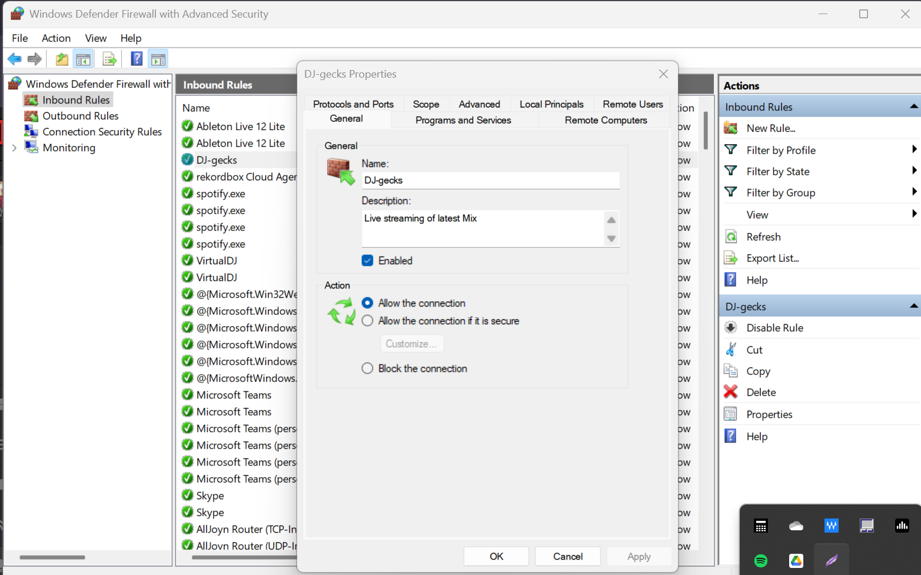921x575 pixels.
Task: Click the Disable Rule icon
Action: [731, 328]
